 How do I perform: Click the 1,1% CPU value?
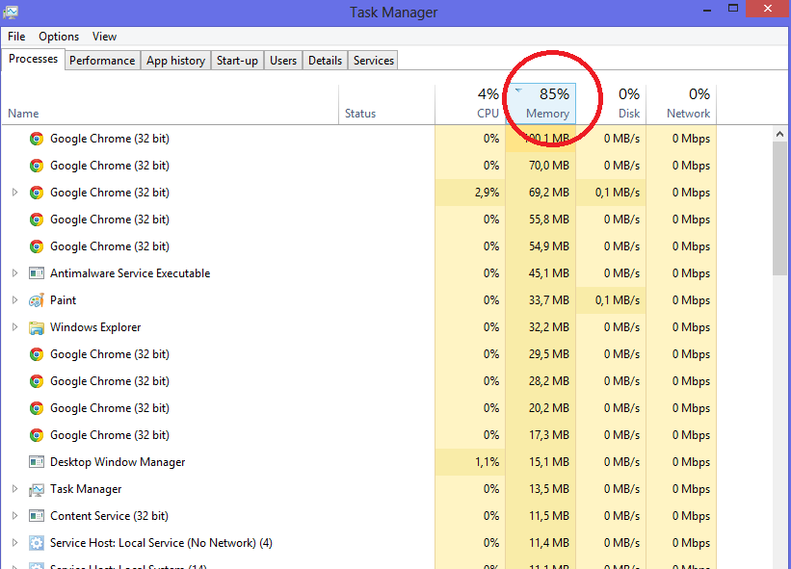tap(487, 462)
